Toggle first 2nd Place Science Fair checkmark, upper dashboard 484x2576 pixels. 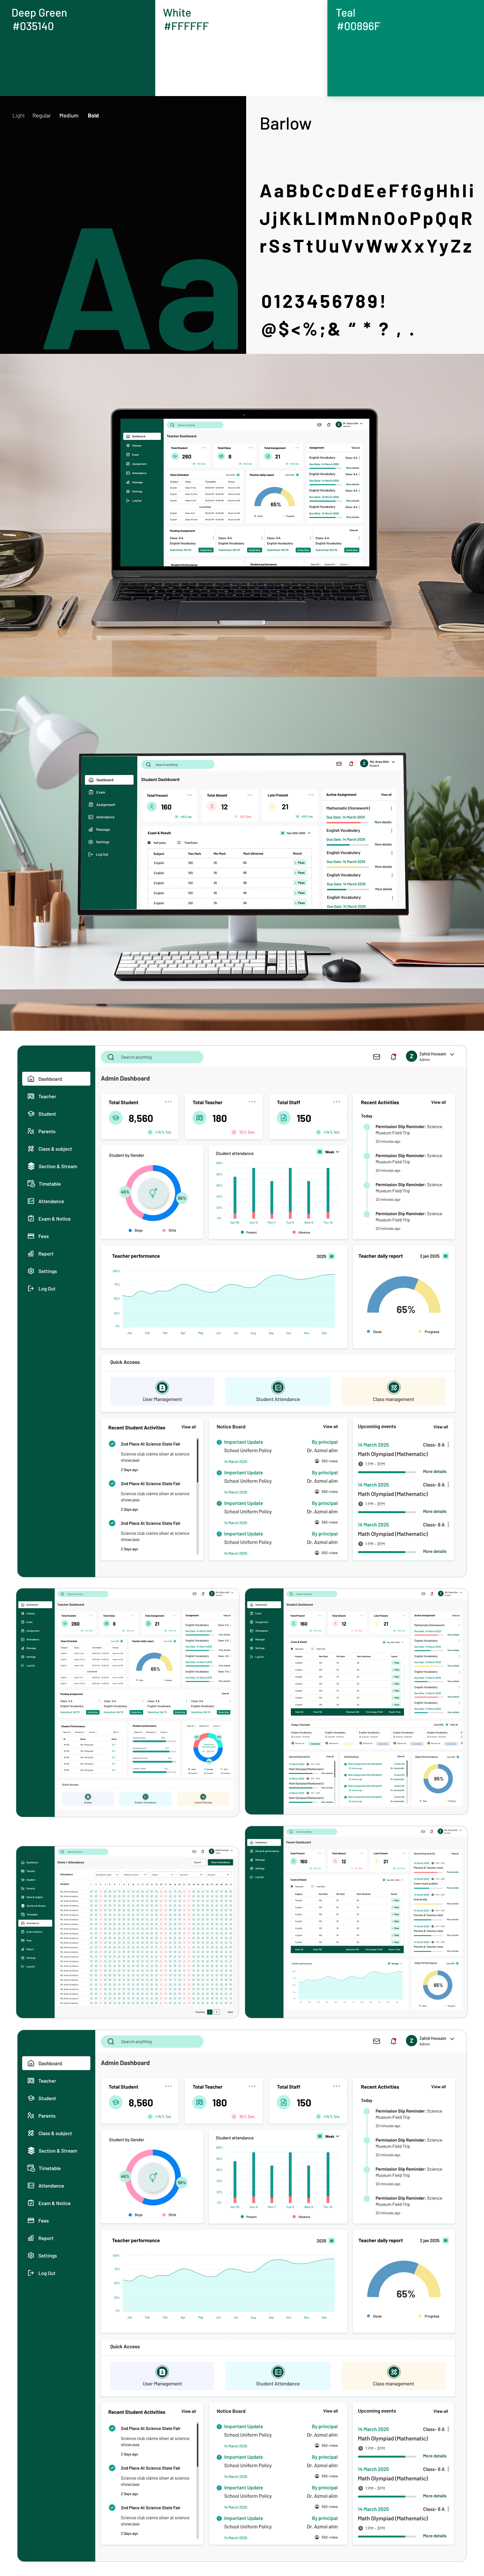coord(112,1444)
